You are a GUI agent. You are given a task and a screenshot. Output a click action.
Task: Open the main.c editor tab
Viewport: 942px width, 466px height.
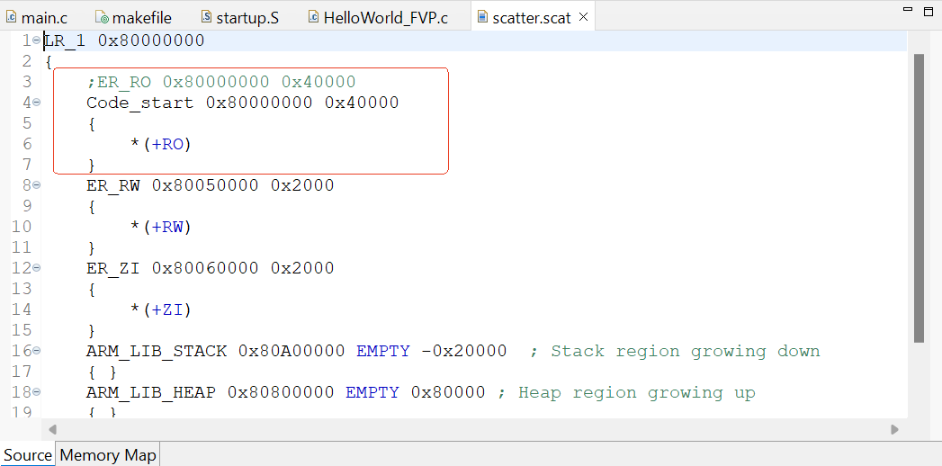click(43, 17)
